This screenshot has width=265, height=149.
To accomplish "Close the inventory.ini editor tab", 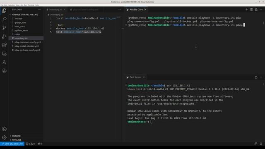I will point(65,10).
